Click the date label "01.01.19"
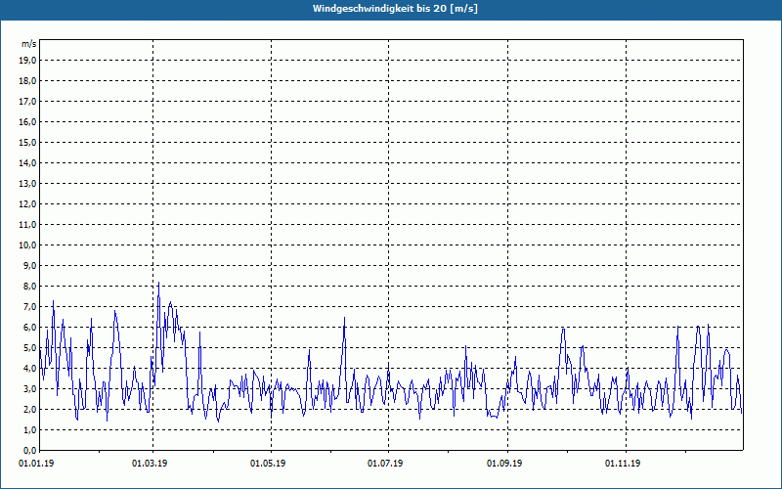782x489 pixels. coord(36,464)
